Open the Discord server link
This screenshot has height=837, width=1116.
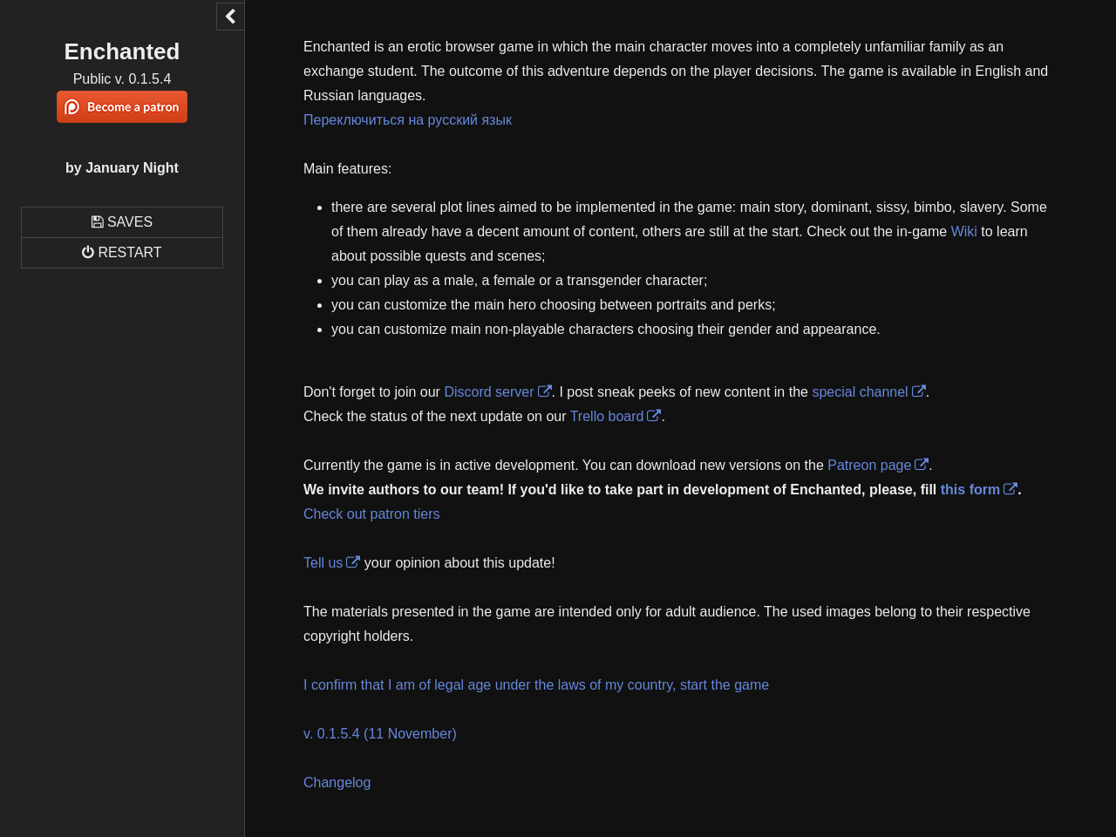point(488,392)
